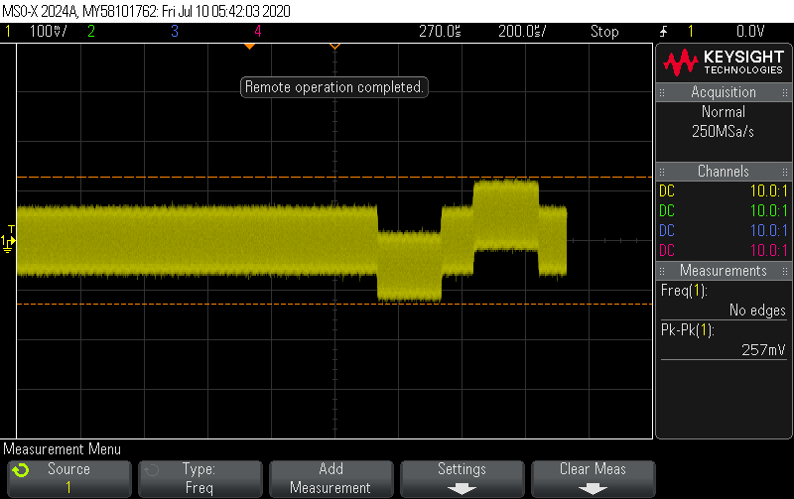The width and height of the screenshot is (794, 499).
Task: Click the Keysight Technologies logo
Action: [x=724, y=62]
